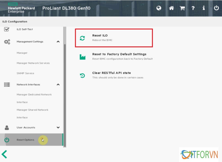This screenshot has height=162, width=222.
Task: Open Manager Dedicated Network Interface
Action: pos(34,95)
